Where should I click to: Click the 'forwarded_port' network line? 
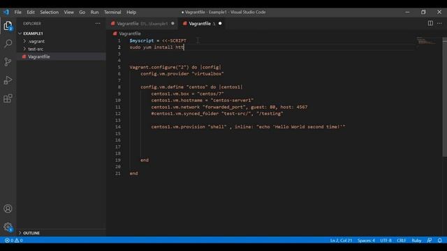point(229,107)
